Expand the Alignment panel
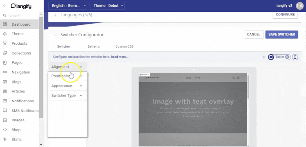306x147 pixels. click(x=67, y=67)
